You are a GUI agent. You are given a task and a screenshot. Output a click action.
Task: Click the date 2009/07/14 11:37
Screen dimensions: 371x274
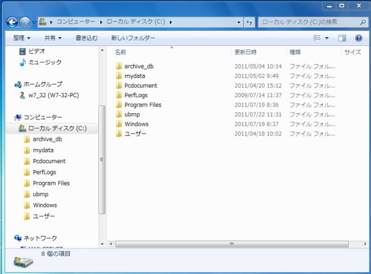(x=258, y=95)
